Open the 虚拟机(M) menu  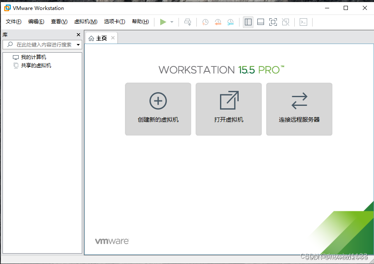pyautogui.click(x=86, y=22)
